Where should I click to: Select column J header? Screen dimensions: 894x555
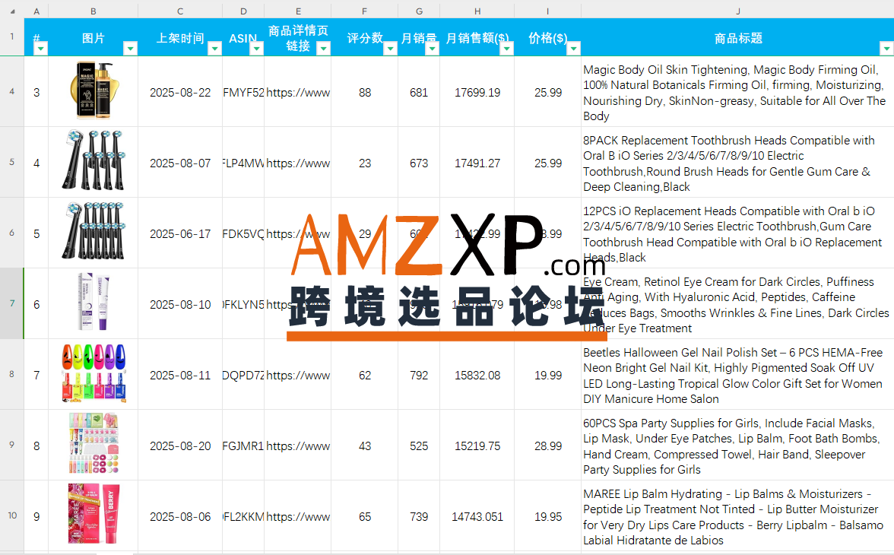click(737, 11)
